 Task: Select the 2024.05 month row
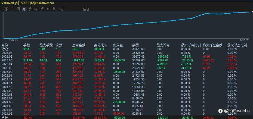[7, 106]
